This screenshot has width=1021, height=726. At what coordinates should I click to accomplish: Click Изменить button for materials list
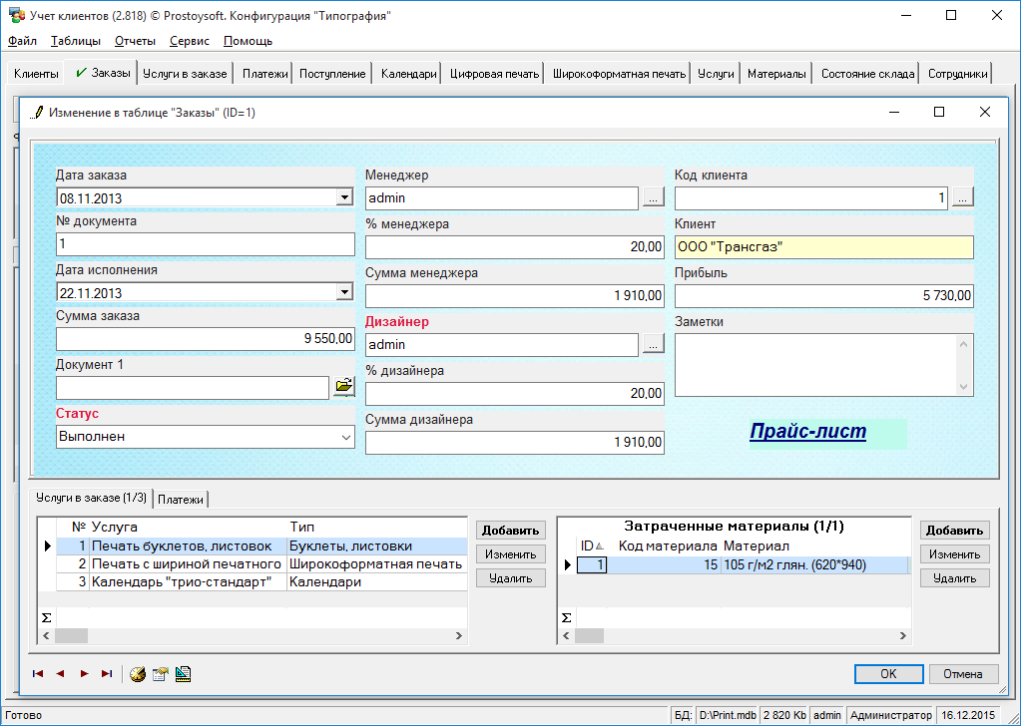[x=954, y=554]
